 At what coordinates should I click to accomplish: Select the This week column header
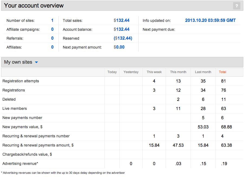point(154,72)
